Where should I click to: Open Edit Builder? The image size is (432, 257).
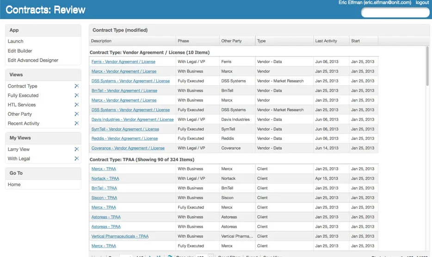pyautogui.click(x=20, y=51)
